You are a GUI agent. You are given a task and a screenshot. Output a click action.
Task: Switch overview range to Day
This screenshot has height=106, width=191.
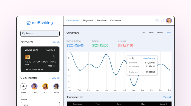click(x=143, y=33)
